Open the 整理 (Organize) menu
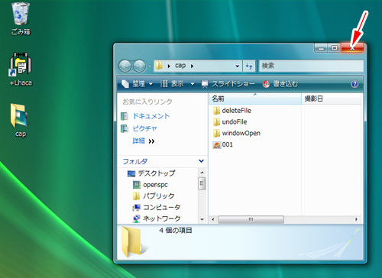Image resolution: width=382 pixels, height=278 pixels. tap(138, 84)
